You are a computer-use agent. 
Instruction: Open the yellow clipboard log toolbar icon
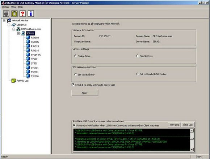tap(14, 13)
